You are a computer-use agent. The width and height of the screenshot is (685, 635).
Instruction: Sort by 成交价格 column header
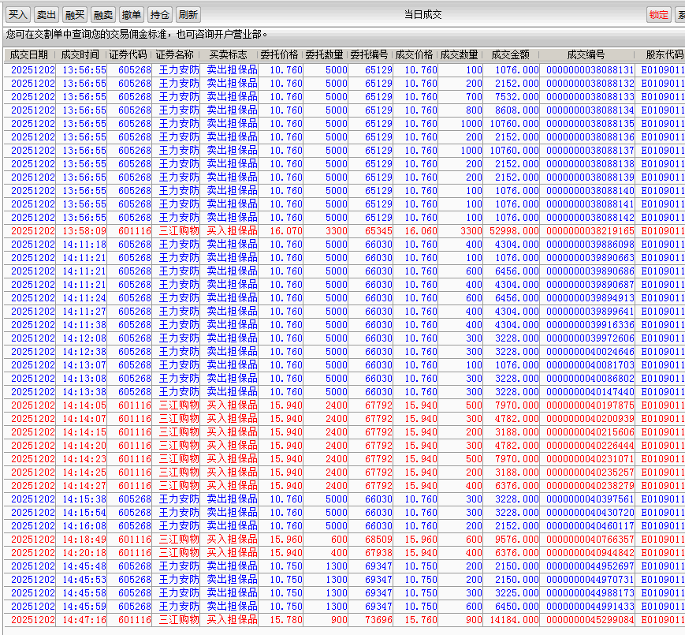coord(415,54)
